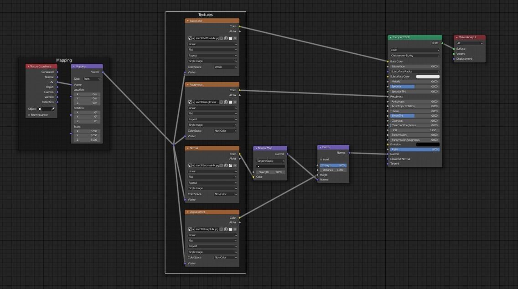Open image folder icon on Displacement node
Image resolution: width=518 pixels, height=289 pixels.
point(231,229)
